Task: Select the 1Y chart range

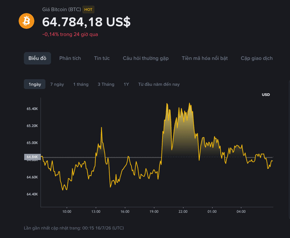Action: pyautogui.click(x=126, y=84)
